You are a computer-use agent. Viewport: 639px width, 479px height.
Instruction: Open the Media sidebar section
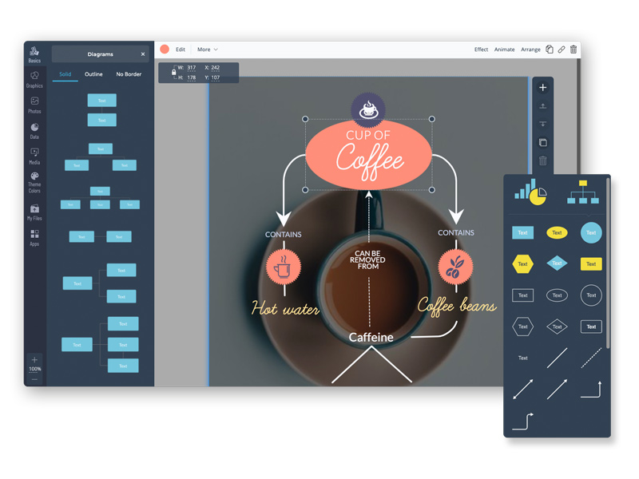pos(34,155)
